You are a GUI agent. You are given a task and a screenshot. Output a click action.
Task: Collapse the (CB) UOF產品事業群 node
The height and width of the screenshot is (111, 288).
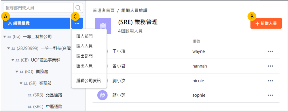13,60
